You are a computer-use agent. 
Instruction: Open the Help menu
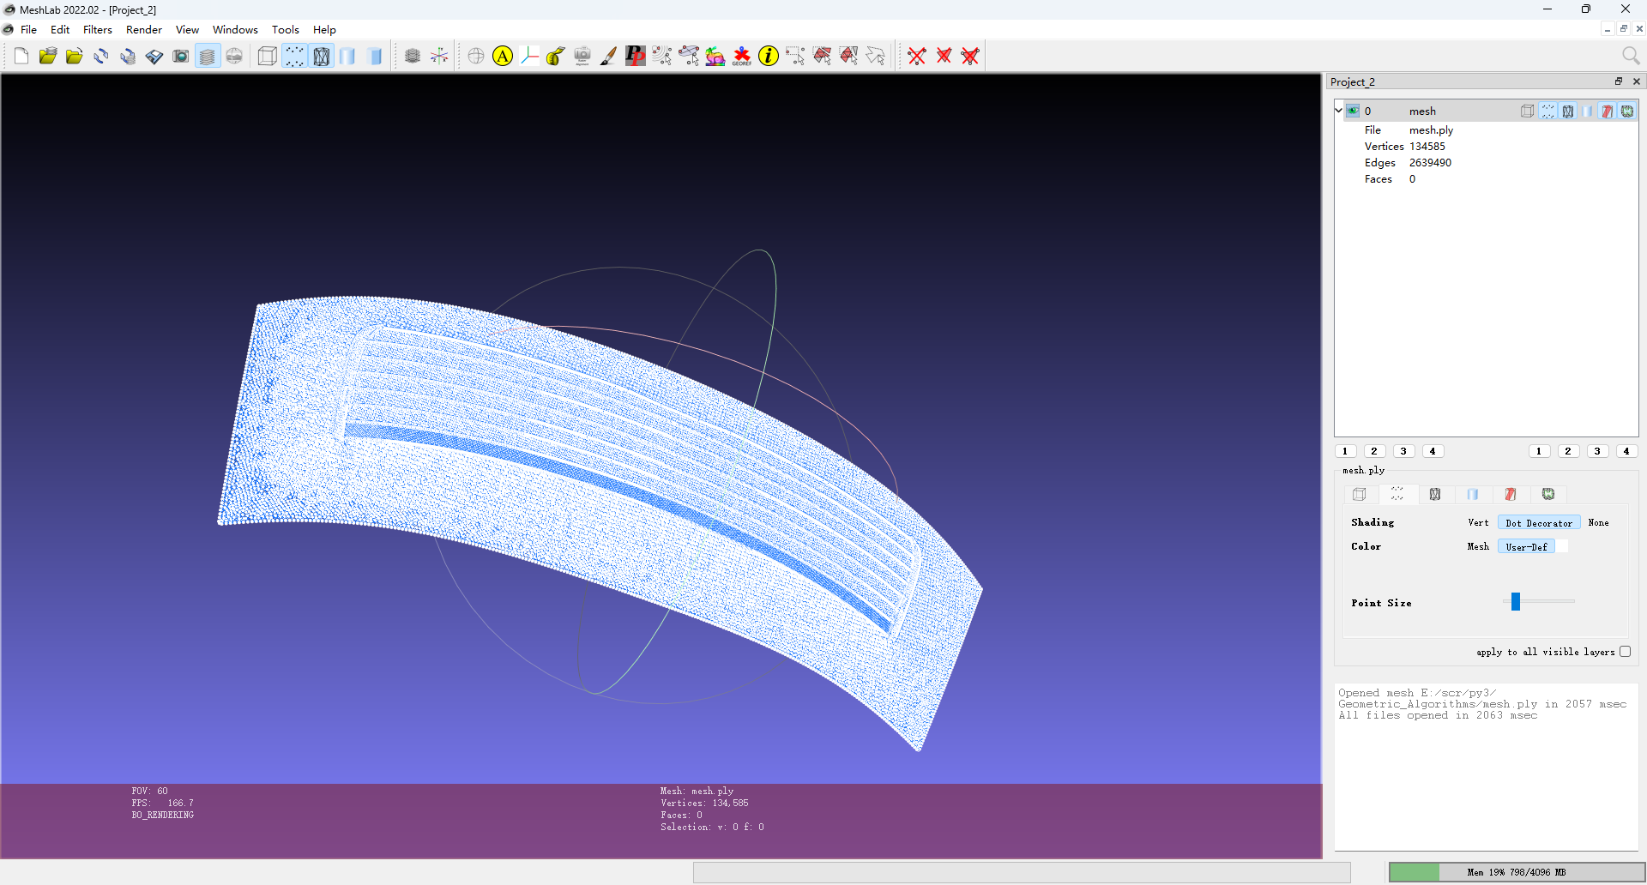(x=324, y=29)
